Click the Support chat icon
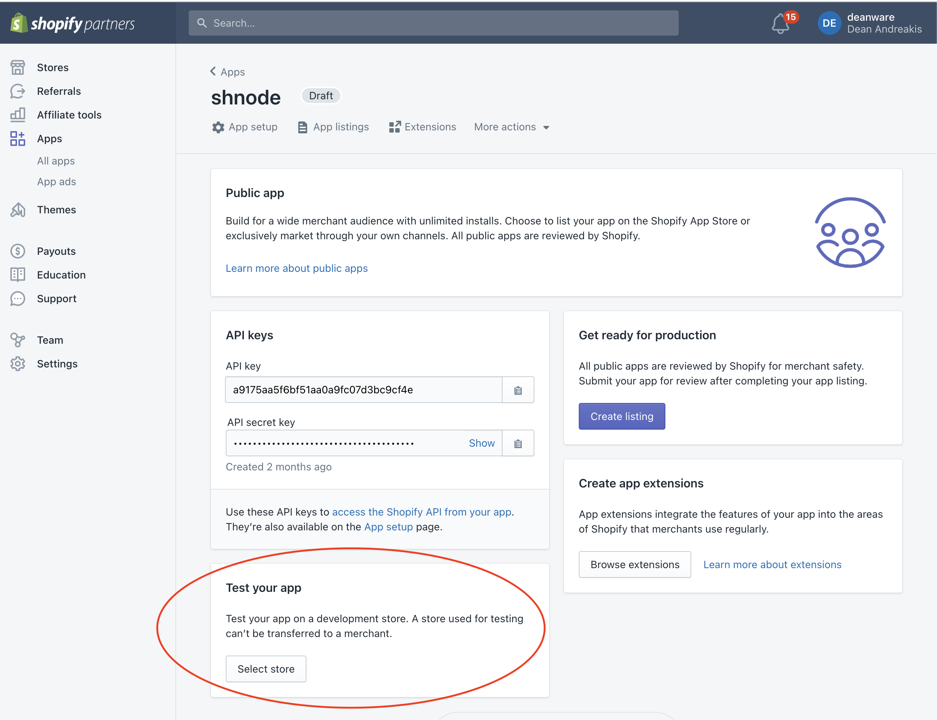 coord(17,298)
